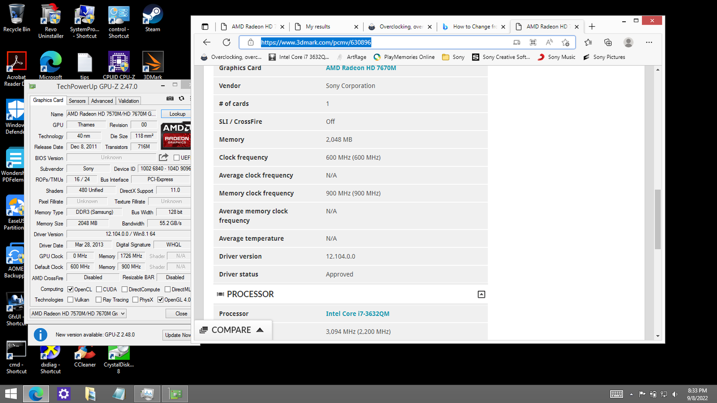Open the Steam desktop shortcut
The image size is (717, 403).
[x=152, y=18]
